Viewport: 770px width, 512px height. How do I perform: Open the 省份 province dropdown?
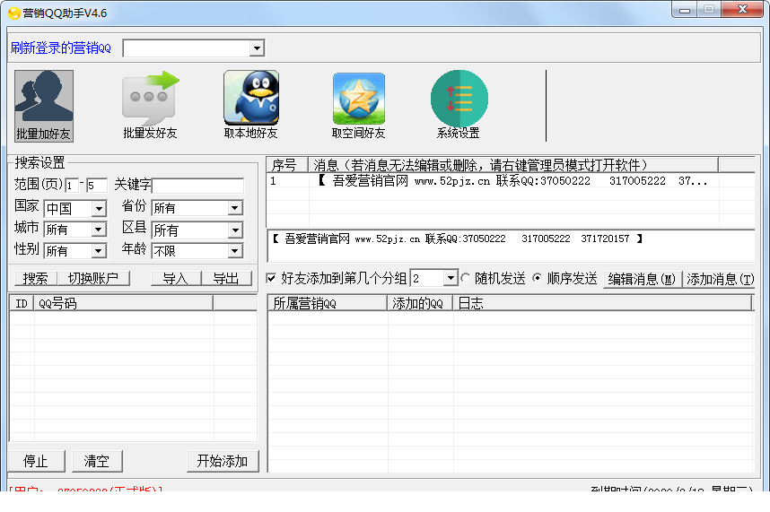235,208
